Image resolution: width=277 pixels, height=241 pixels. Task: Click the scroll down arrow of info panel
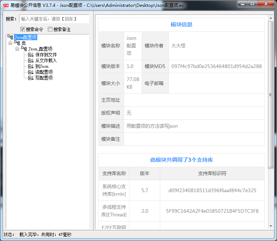(270, 226)
